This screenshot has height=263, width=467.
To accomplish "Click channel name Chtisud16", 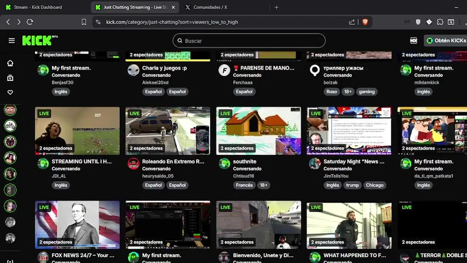I will 244,176.
